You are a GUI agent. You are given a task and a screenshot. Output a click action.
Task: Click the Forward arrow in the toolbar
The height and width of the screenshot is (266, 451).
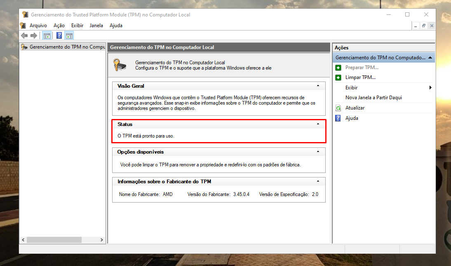coord(34,36)
